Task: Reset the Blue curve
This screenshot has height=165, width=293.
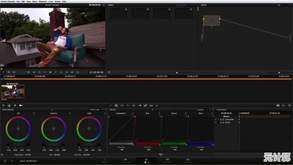Action: (212, 114)
